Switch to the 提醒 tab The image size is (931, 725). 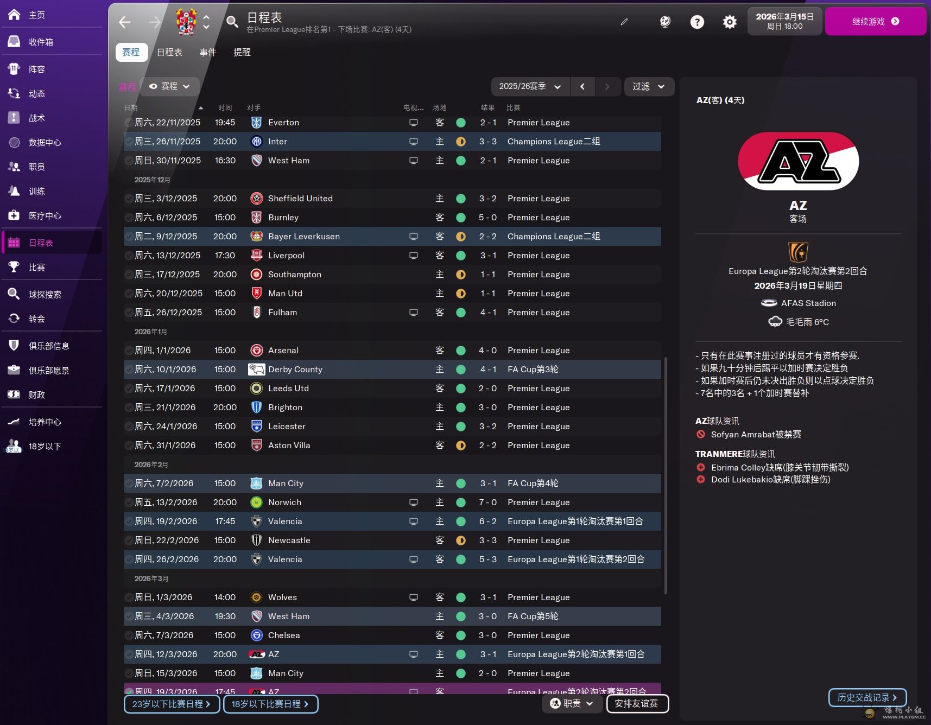(x=242, y=52)
